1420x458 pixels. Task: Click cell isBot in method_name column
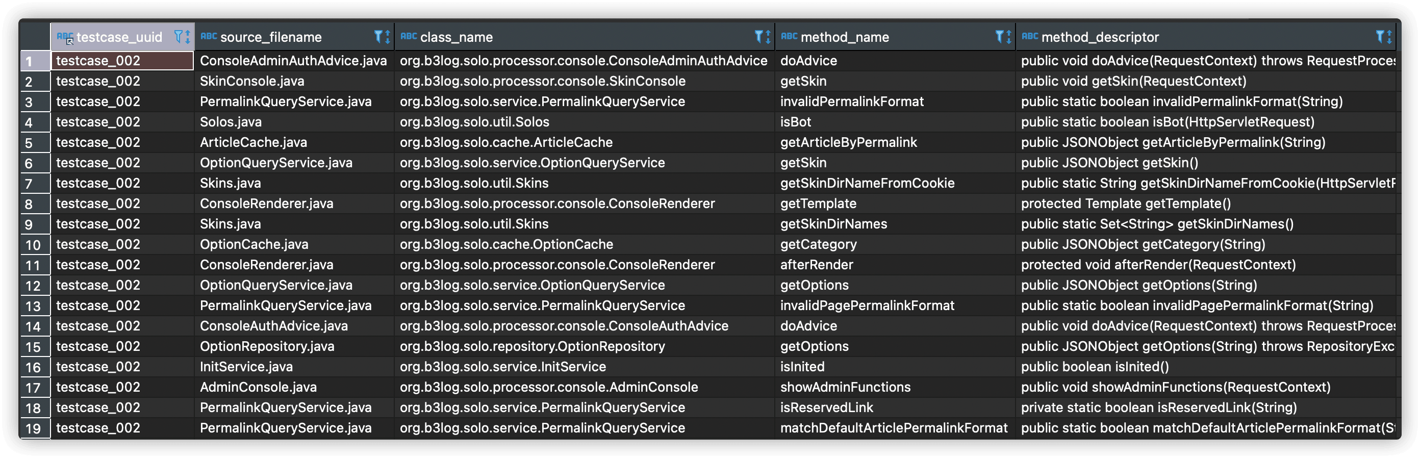coord(895,122)
